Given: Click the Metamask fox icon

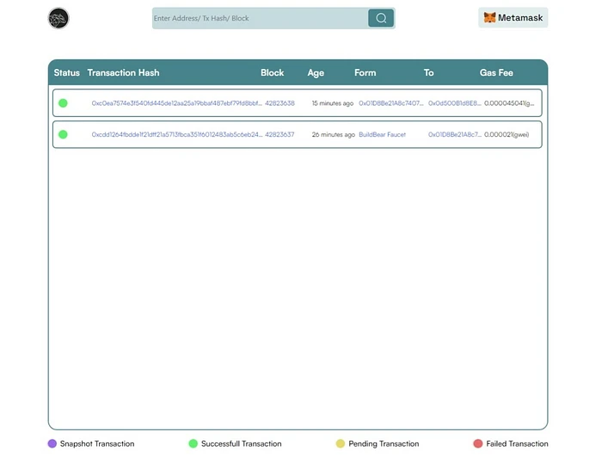Looking at the screenshot, I should [x=489, y=18].
